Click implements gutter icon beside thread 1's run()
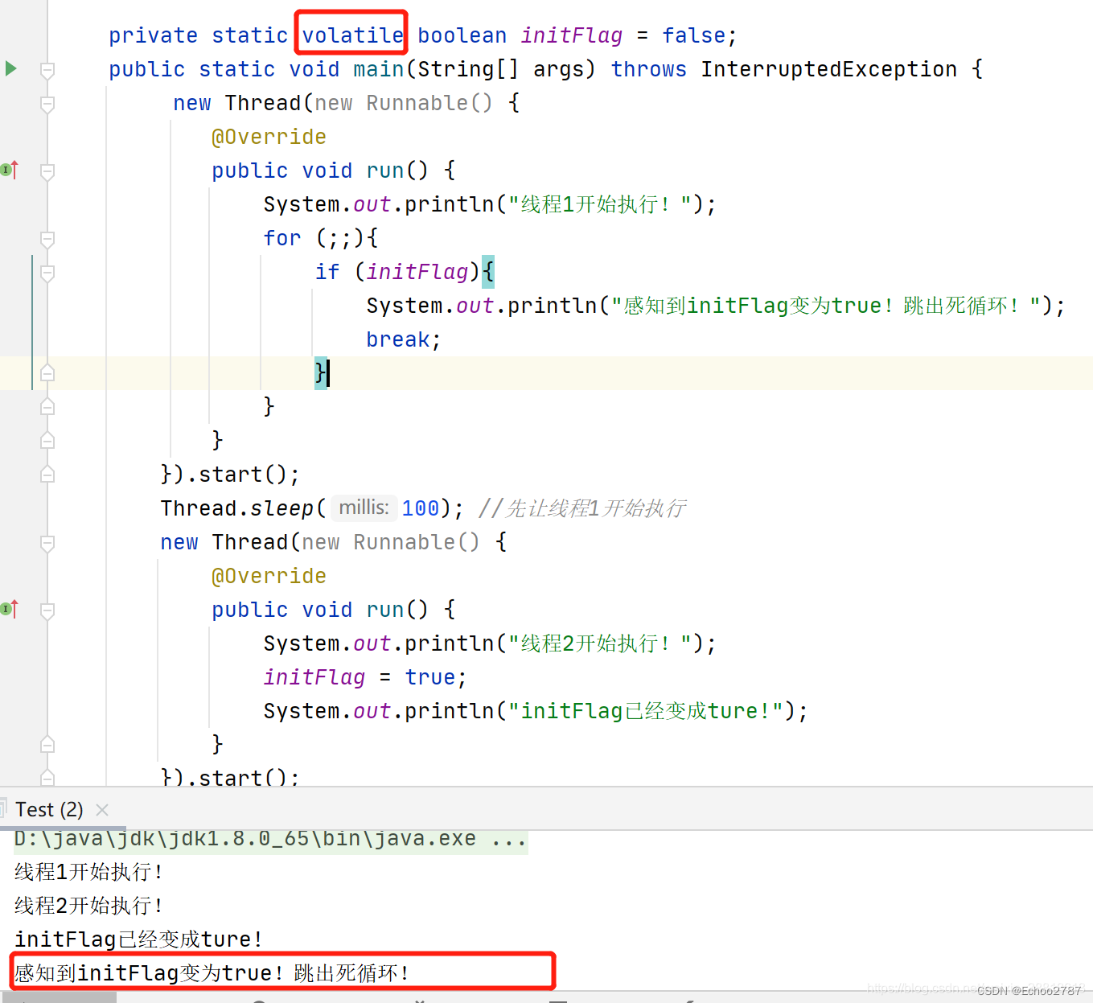 [x=10, y=170]
